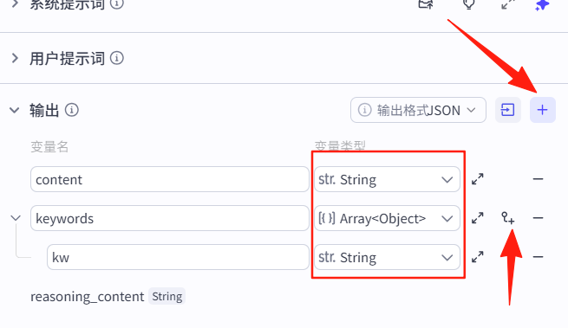The image size is (568, 328).
Task: Open keywords type Array<Object> dropdown
Action: tap(387, 218)
